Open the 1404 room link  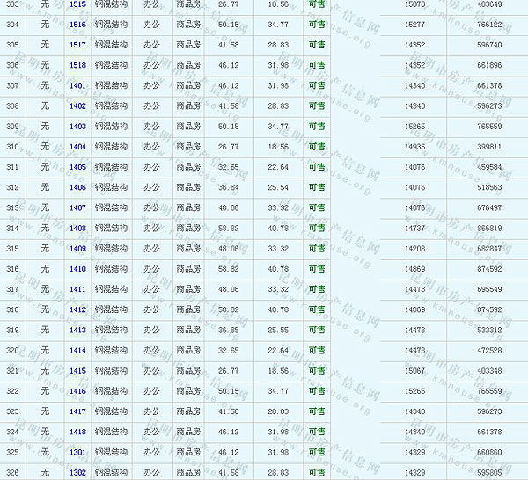pyautogui.click(x=77, y=147)
